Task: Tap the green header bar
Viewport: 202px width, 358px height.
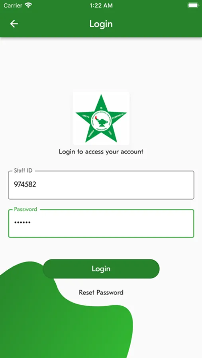Action: click(101, 24)
